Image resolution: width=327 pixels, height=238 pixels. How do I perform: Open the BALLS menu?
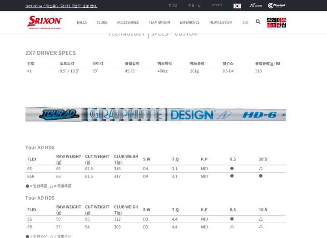82,22
